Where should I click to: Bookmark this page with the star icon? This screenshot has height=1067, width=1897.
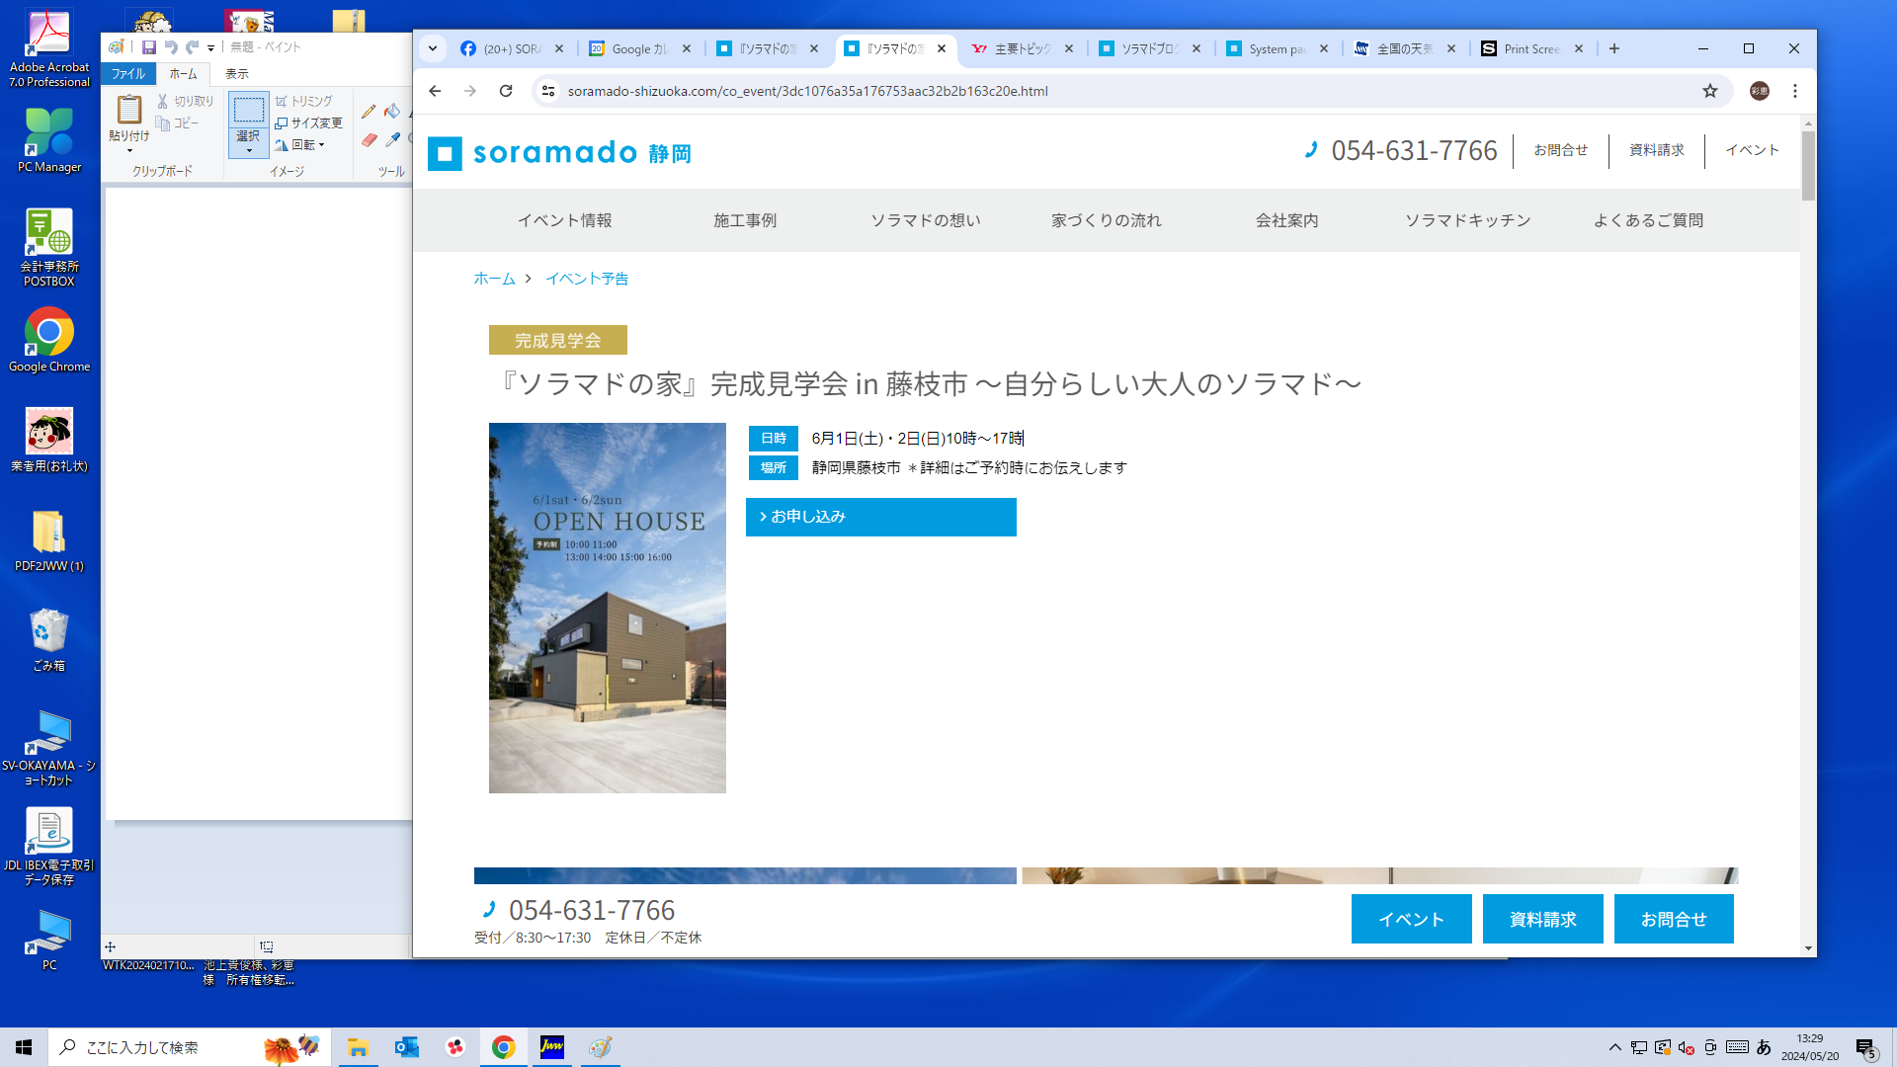coord(1709,91)
